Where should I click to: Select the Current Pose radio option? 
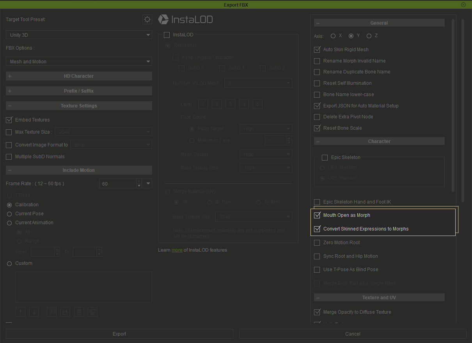[x=9, y=214]
